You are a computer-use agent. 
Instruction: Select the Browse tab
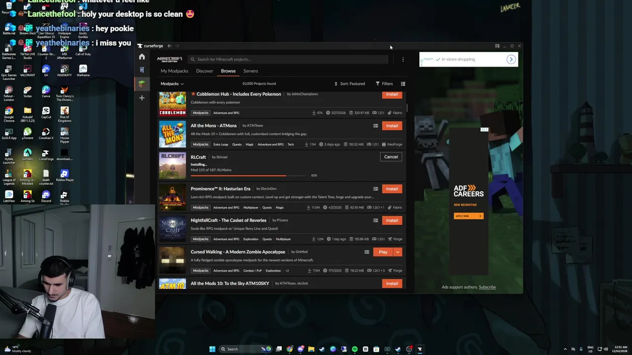coord(228,71)
